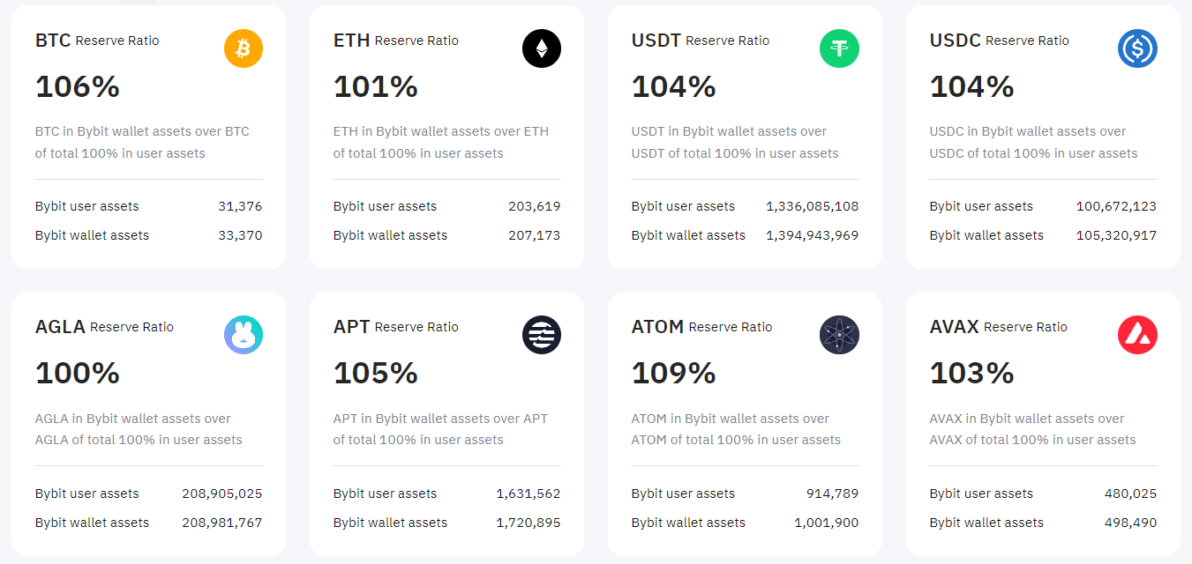
Task: Click the ATOM 109% reserve percentage
Action: click(674, 373)
